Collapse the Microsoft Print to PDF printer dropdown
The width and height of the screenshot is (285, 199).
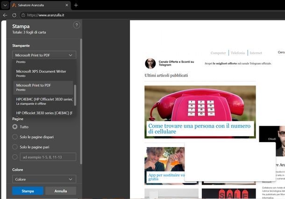[x=44, y=55]
